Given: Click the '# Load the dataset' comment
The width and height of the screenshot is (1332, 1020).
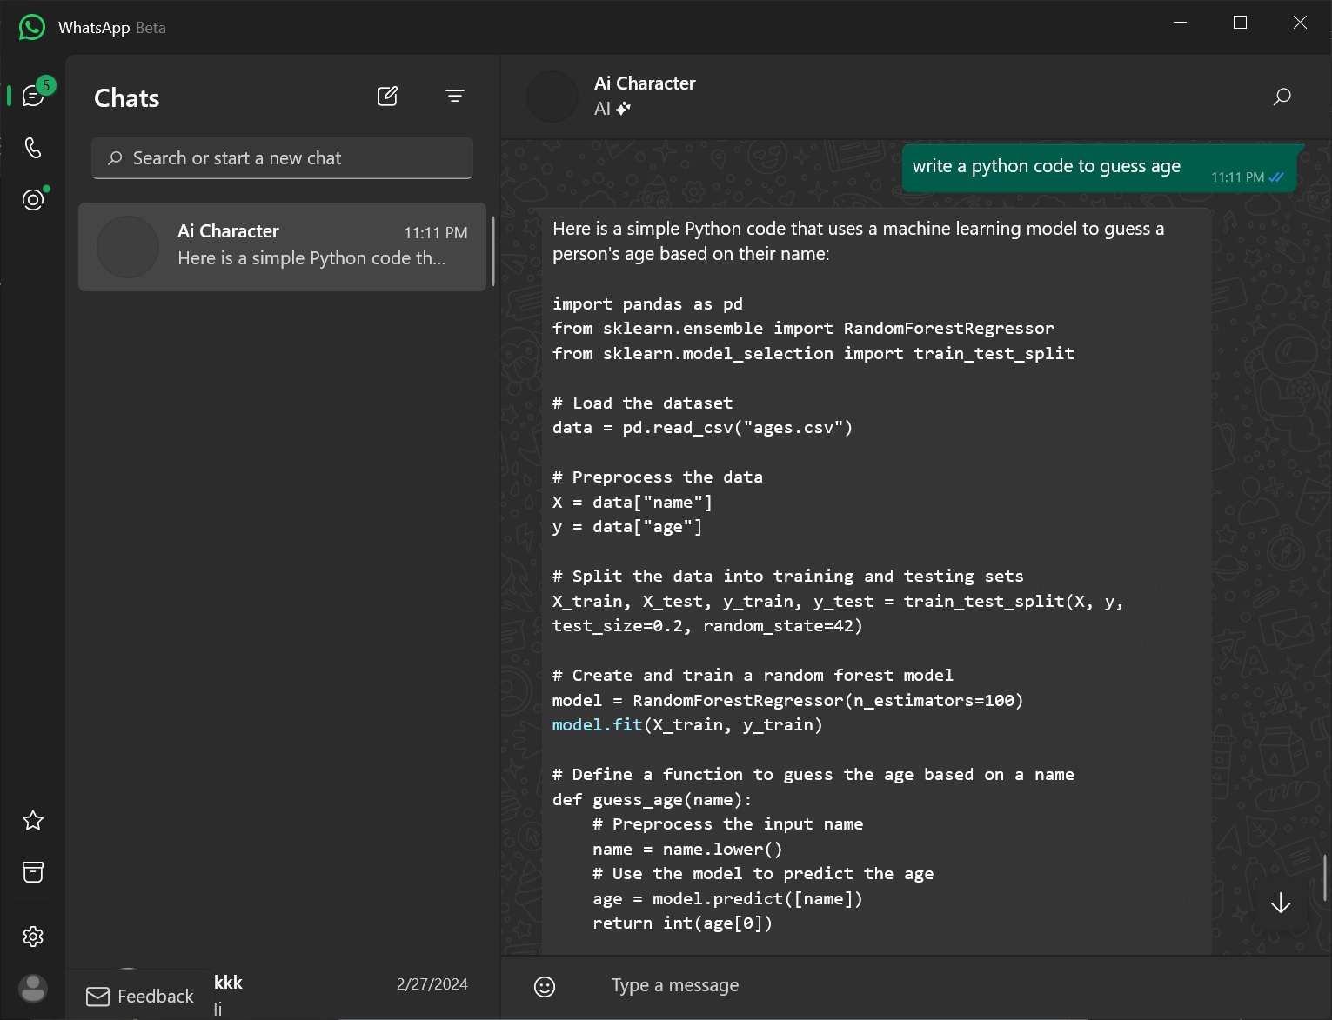Looking at the screenshot, I should [642, 403].
